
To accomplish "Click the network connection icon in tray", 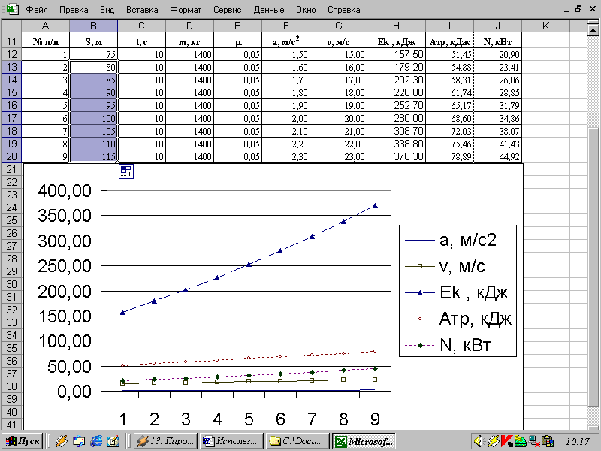I will 534,440.
